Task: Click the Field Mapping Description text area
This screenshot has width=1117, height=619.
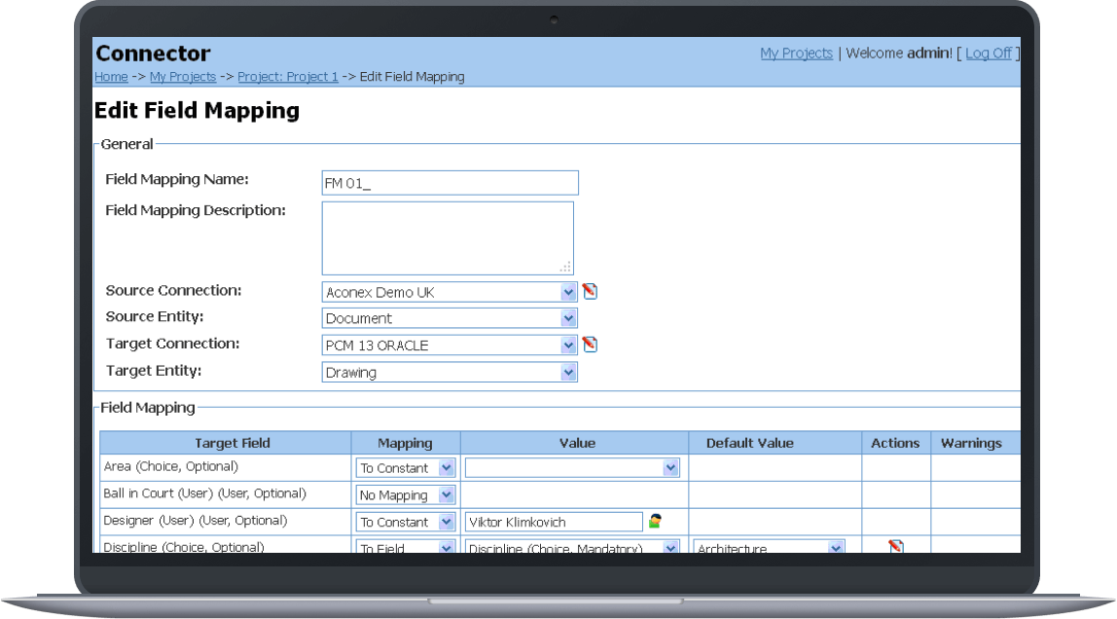Action: (448, 237)
